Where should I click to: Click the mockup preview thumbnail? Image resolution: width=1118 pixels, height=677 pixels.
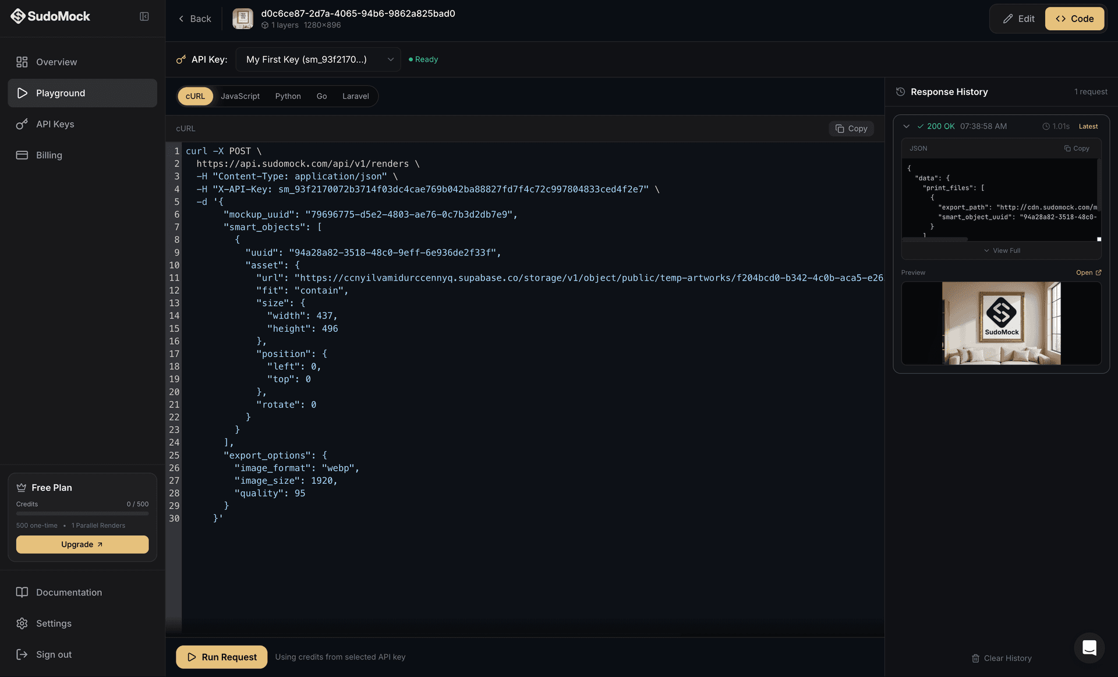tap(1000, 324)
